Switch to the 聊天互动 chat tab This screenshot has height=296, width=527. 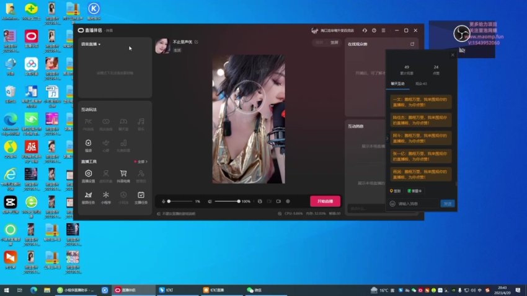pyautogui.click(x=397, y=82)
